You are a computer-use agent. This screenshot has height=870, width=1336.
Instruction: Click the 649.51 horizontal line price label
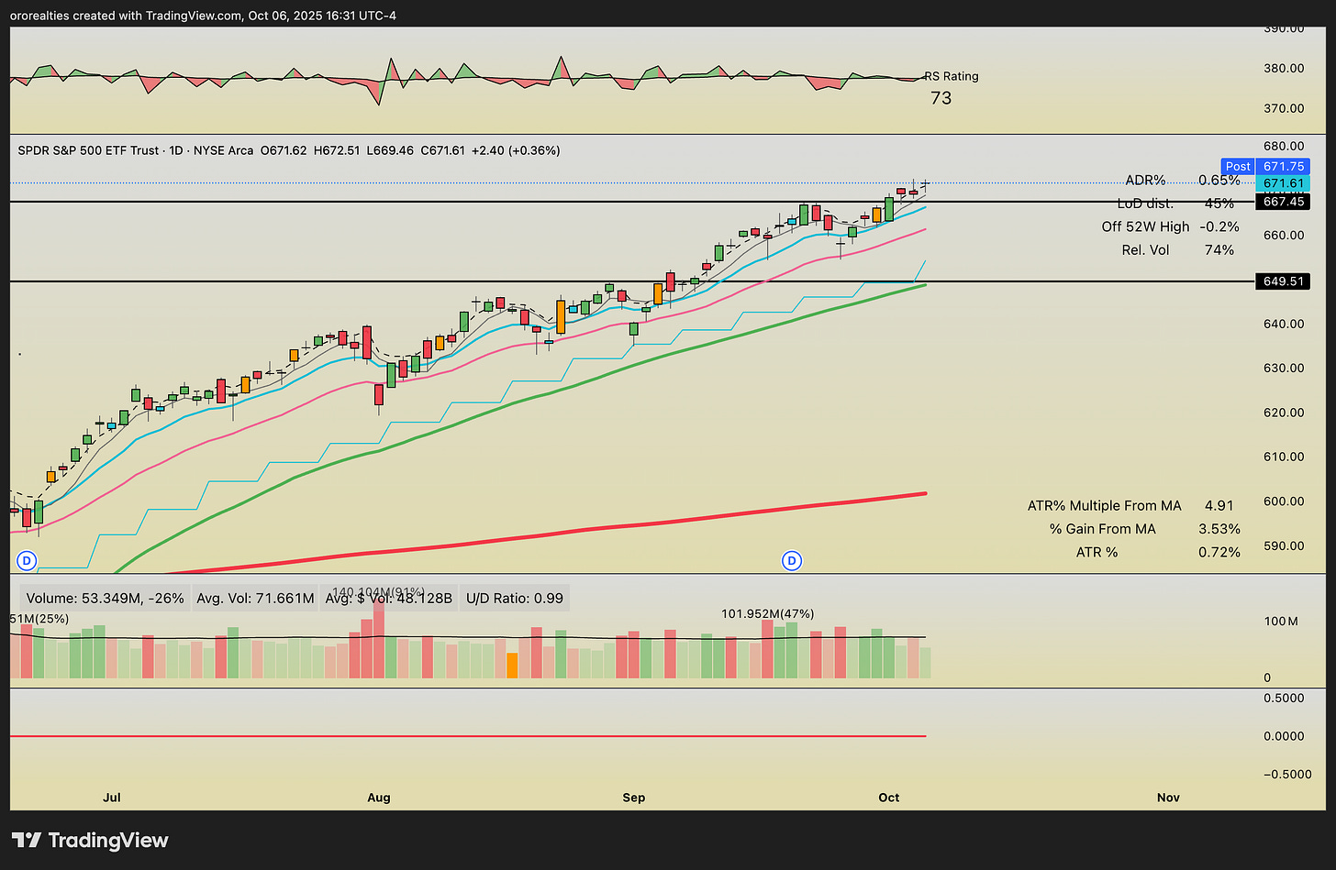[1283, 281]
